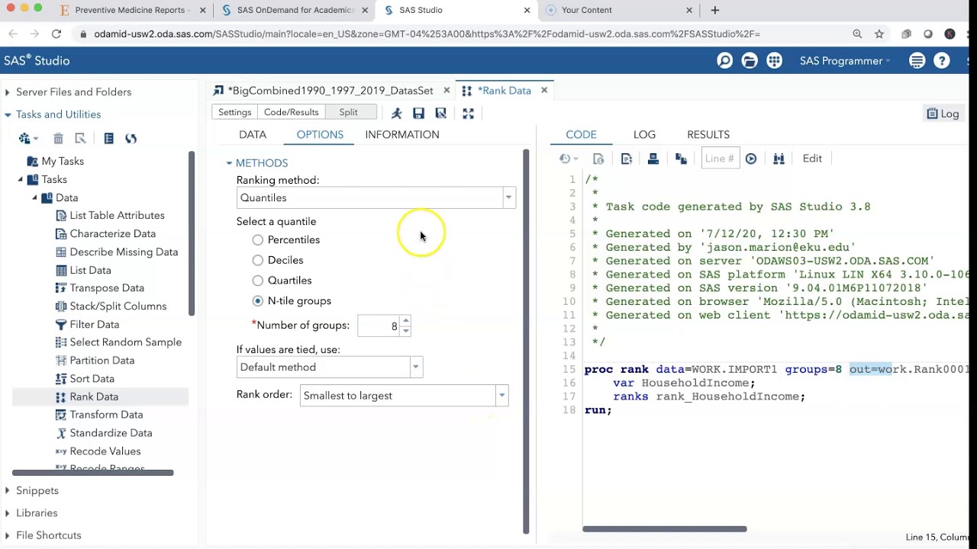Expand the Libraries section
977x549 pixels.
pyautogui.click(x=8, y=512)
